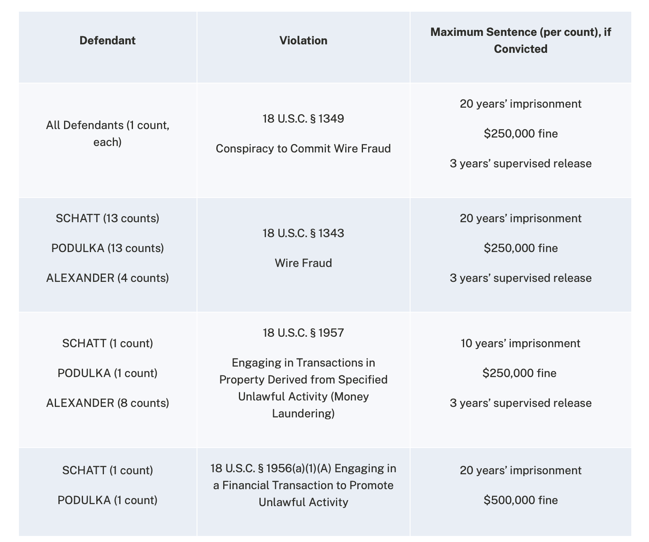
Task: Click the "18 U.S.C. § 1343" statute text
Action: pyautogui.click(x=303, y=233)
